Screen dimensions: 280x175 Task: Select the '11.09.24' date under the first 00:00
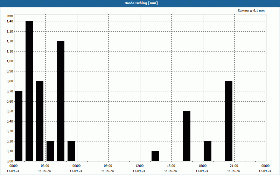tap(13, 171)
